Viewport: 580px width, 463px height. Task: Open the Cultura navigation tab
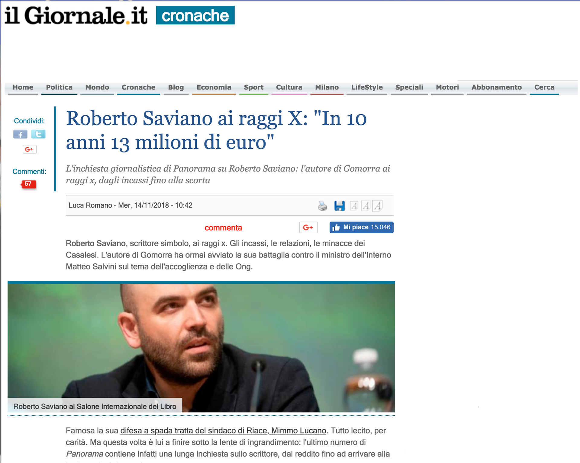point(289,88)
